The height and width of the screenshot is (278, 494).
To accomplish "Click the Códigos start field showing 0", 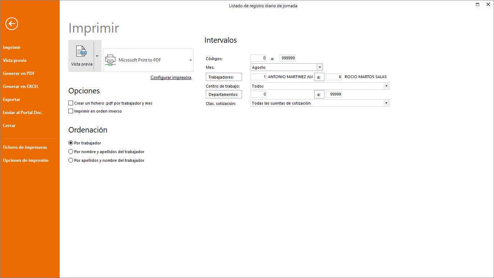I will (258, 58).
